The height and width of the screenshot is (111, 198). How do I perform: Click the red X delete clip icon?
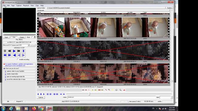coord(89,90)
